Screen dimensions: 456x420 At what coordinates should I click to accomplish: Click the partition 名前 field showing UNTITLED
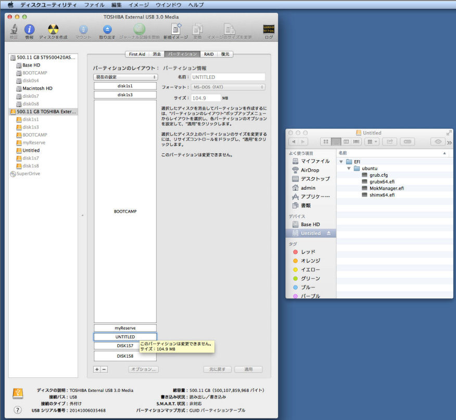pos(228,77)
